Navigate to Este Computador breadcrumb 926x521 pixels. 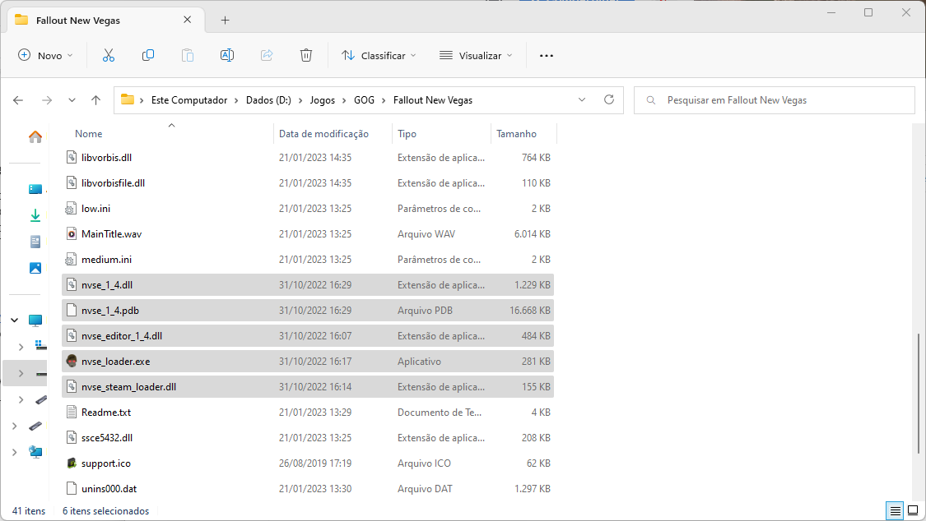pyautogui.click(x=189, y=100)
